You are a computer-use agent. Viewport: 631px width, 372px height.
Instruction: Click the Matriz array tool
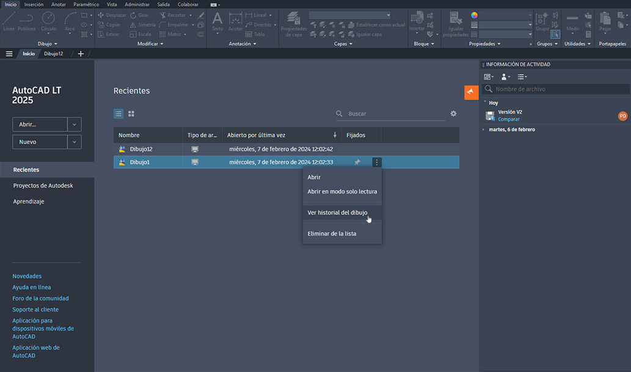tap(170, 35)
